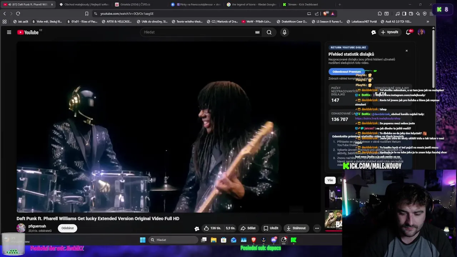Open Discord from taskbar
Viewport: 457px width, 257px height.
point(273,240)
